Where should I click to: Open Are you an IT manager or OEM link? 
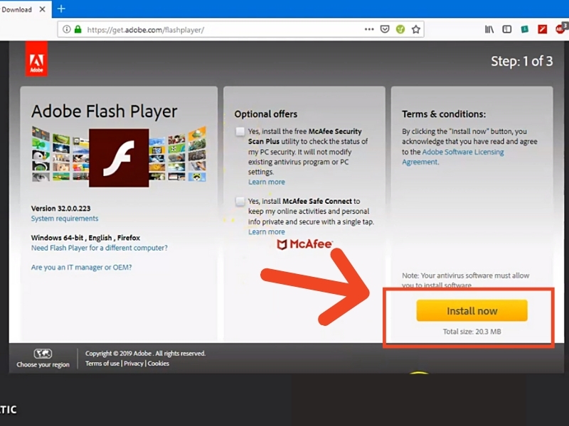[x=81, y=268]
